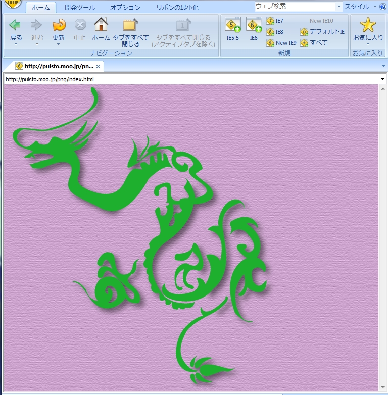Click the Favorites star icon

368,24
